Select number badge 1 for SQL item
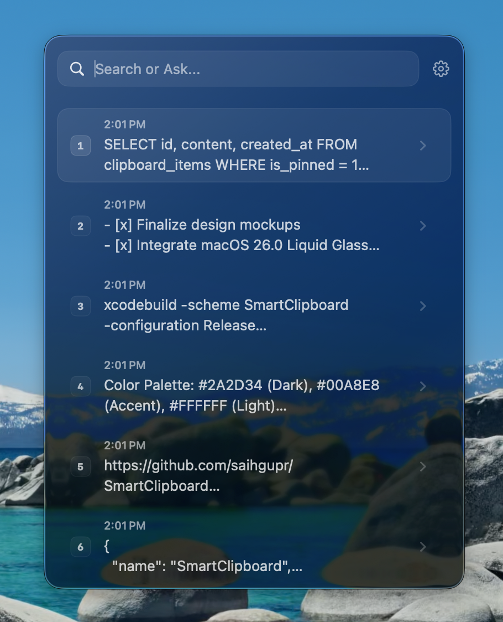Screen dimensions: 503x622 coord(81,146)
